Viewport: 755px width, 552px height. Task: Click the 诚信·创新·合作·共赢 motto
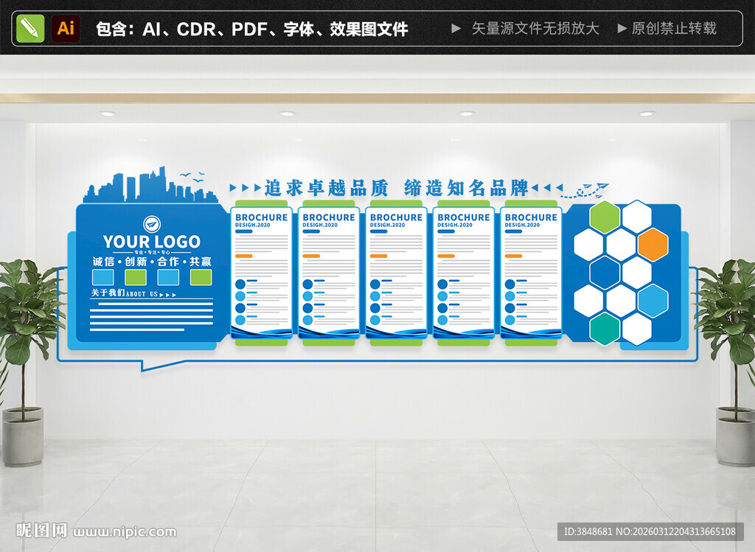pos(152,262)
